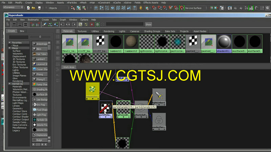Collapse the Favorites tree section
The height and width of the screenshot is (152, 271).
pos(10,43)
